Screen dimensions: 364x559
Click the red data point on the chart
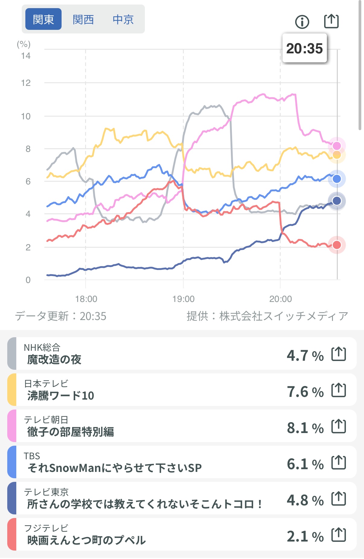(x=337, y=245)
